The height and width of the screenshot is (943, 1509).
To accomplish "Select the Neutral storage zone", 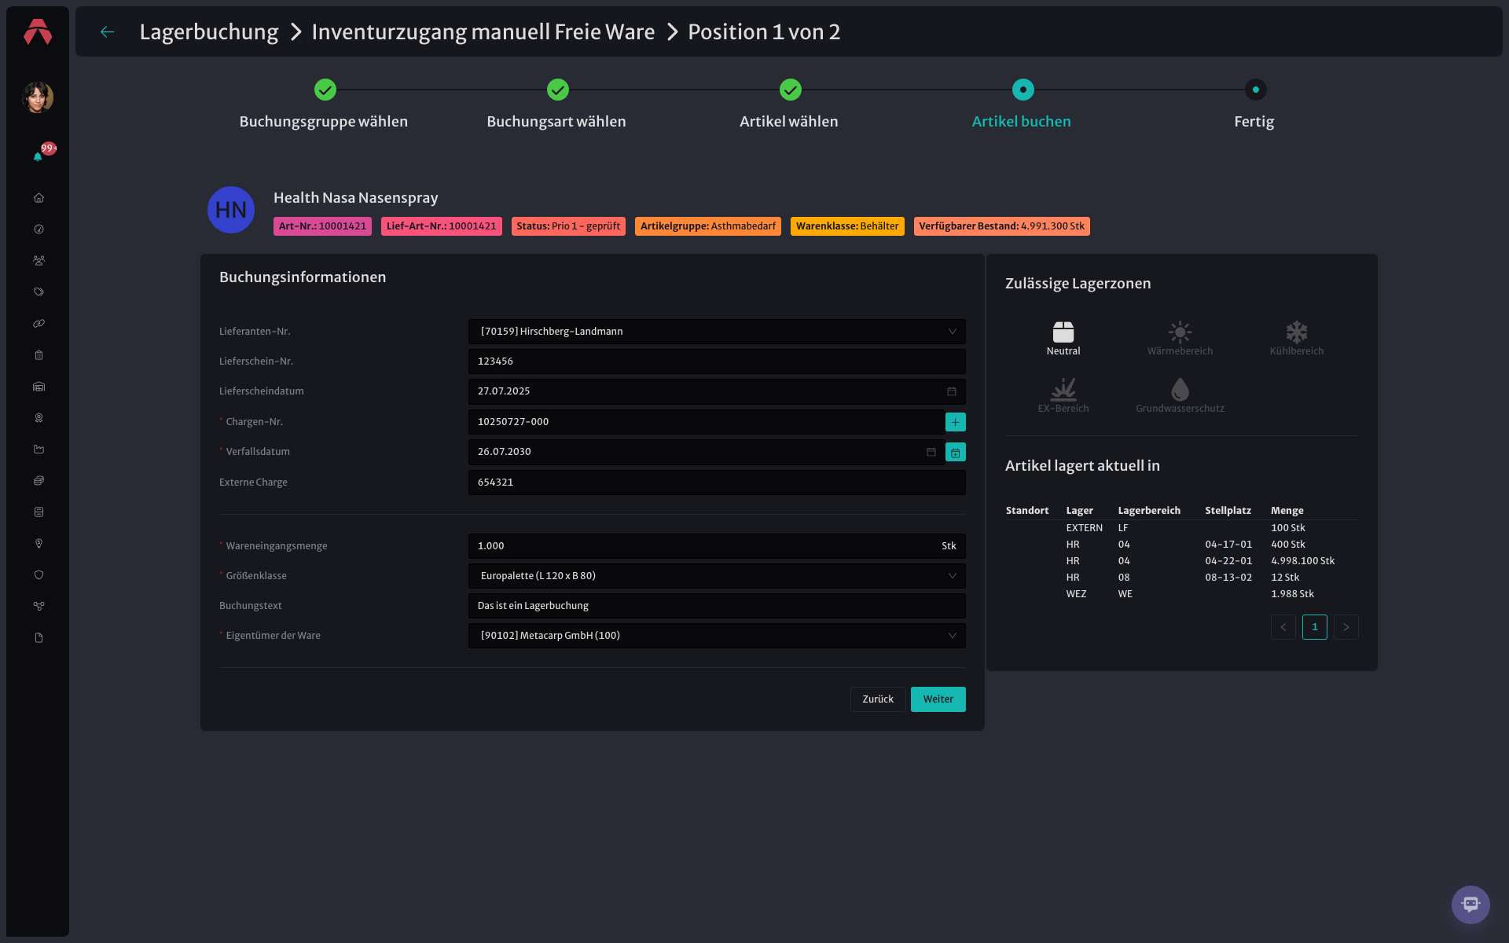I will [1063, 339].
